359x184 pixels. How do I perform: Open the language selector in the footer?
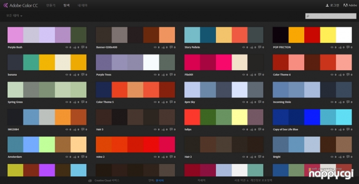tap(160, 180)
